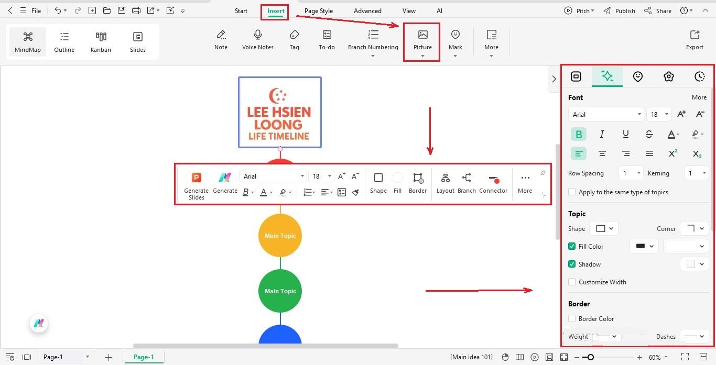Screen dimensions: 716x365
Task: Open the sticker panel in the right sidebar
Action: coord(638,76)
